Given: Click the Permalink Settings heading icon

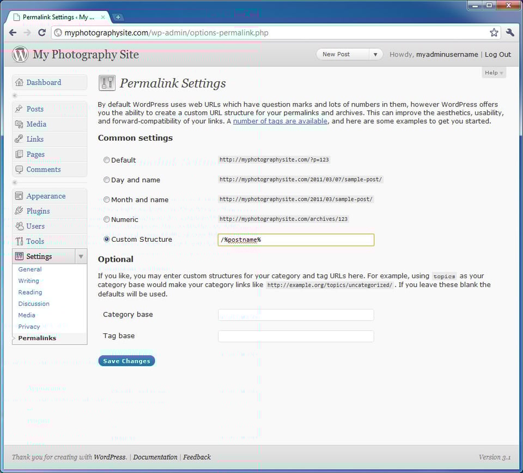Looking at the screenshot, I should point(107,83).
